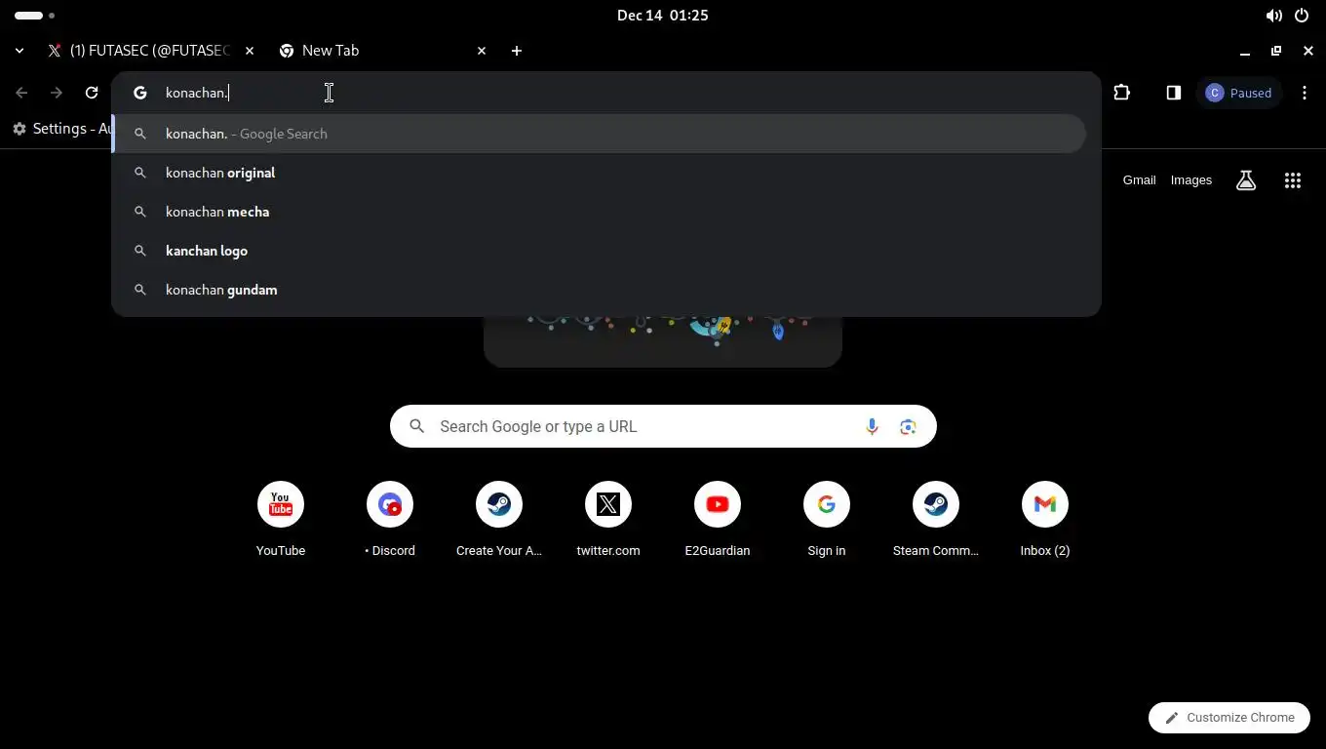Viewport: 1326px width, 749px height.
Task: Click the Google G icon in omnibox
Action: (x=140, y=93)
